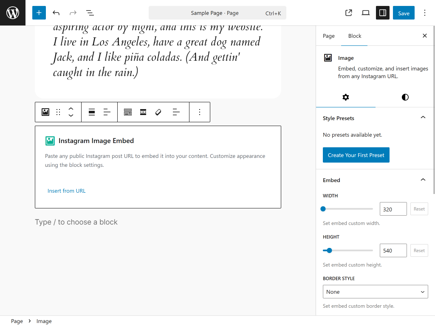435x326 pixels.
Task: Click the Insert from URL link
Action: [67, 191]
